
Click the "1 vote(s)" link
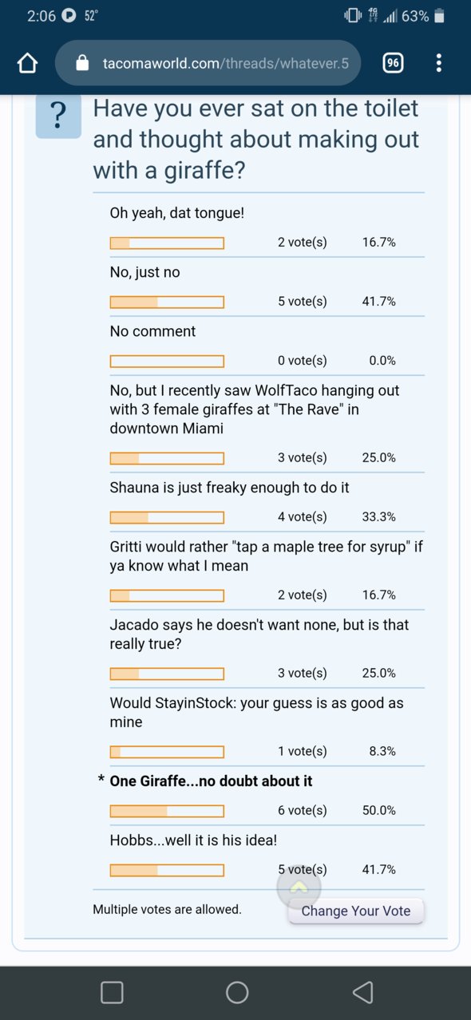coord(303,751)
